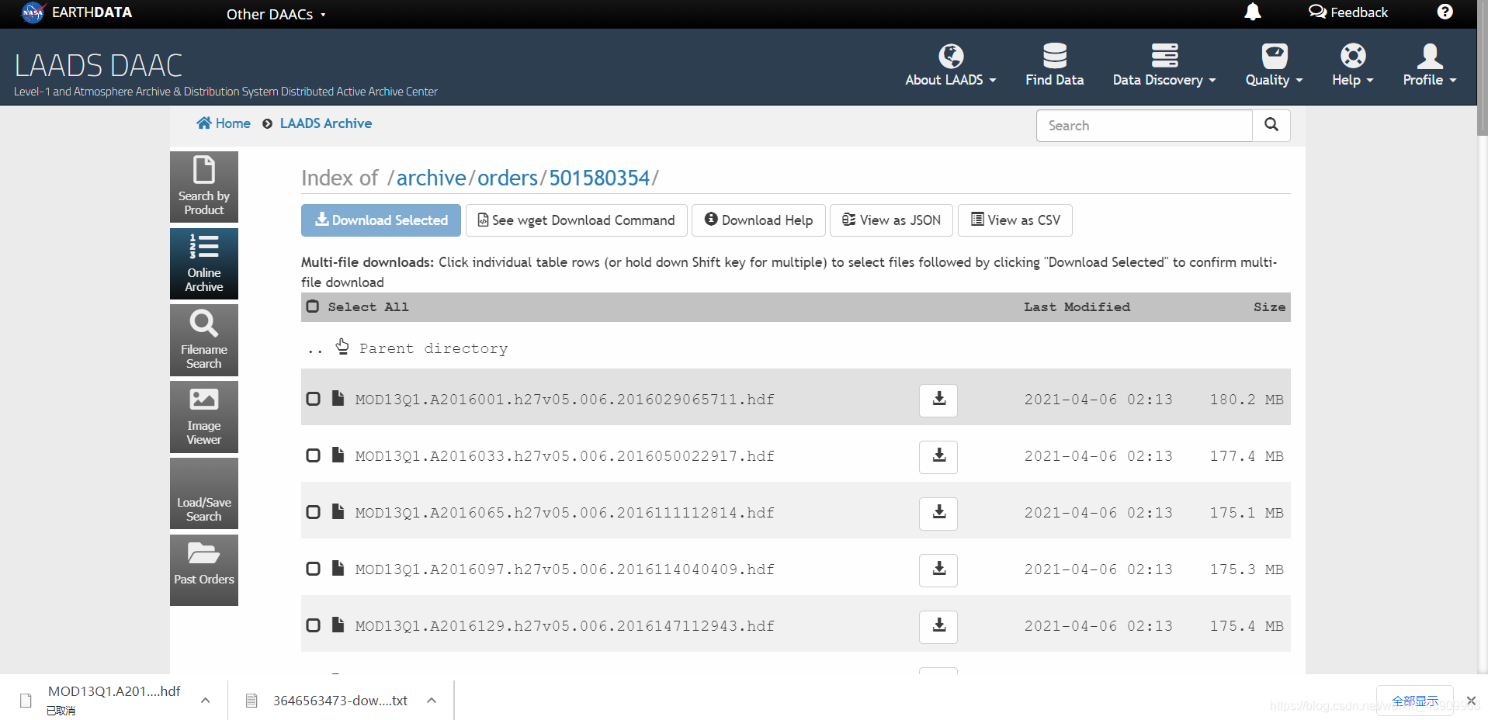
Task: Toggle the Select All checkbox
Action: point(313,306)
